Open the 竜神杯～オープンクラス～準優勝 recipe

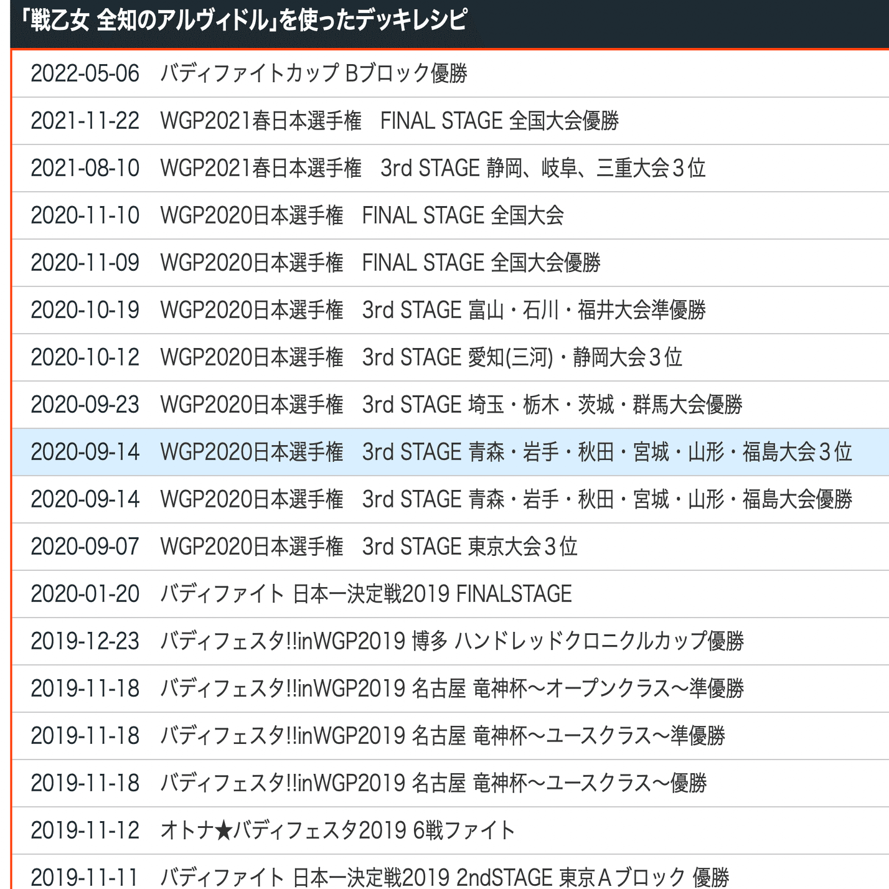pyautogui.click(x=392, y=689)
